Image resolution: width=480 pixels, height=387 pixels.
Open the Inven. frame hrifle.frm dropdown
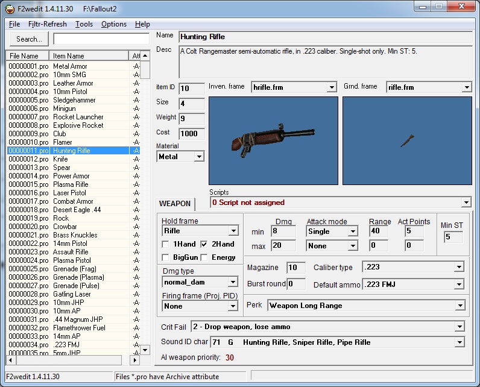[x=332, y=87]
